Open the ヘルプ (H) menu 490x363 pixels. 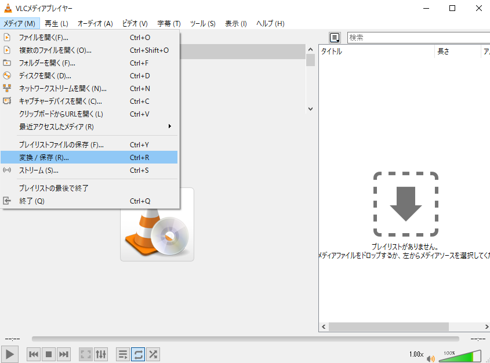click(x=270, y=23)
